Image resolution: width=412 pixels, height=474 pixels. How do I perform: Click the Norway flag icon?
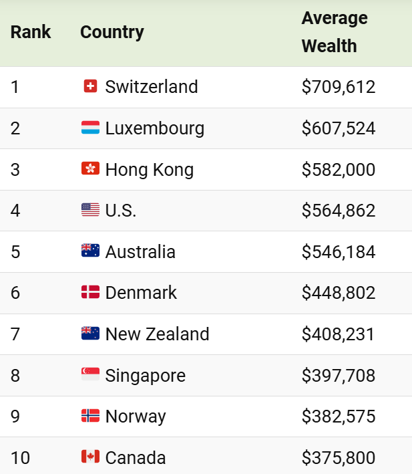[90, 416]
